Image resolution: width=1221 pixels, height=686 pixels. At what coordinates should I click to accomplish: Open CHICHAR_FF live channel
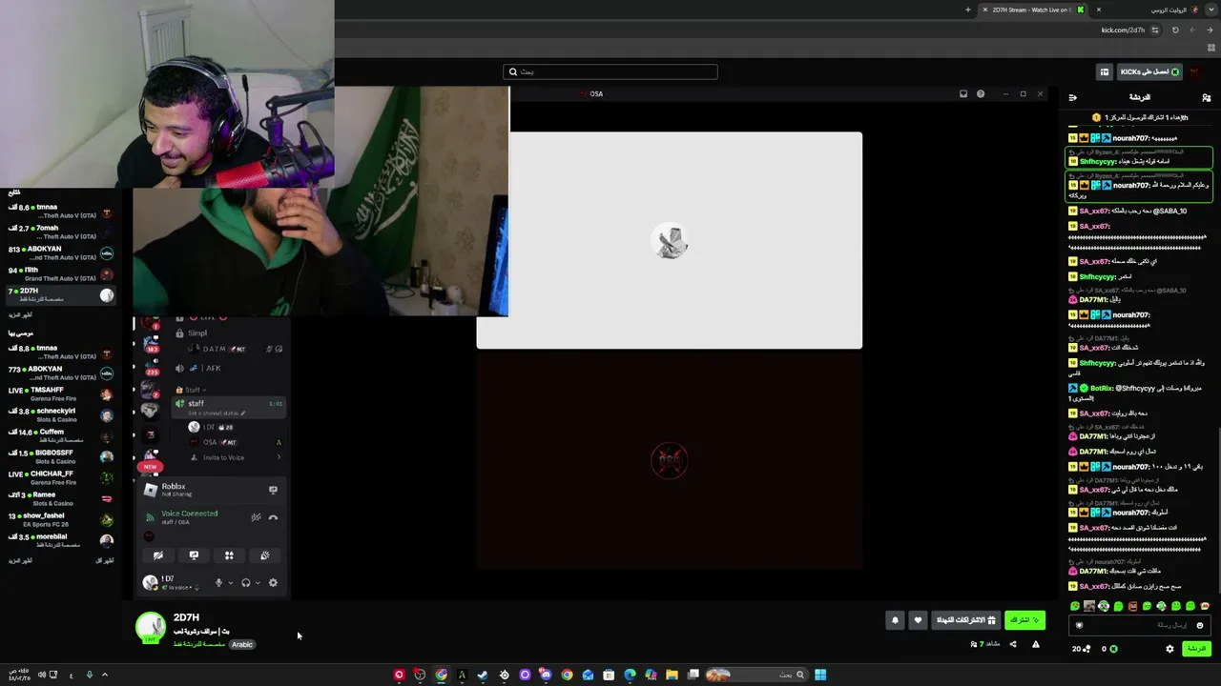click(x=59, y=478)
